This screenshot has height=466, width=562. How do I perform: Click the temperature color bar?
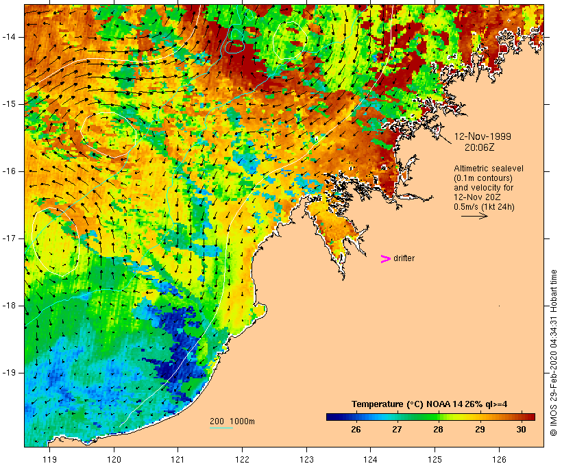(430, 417)
